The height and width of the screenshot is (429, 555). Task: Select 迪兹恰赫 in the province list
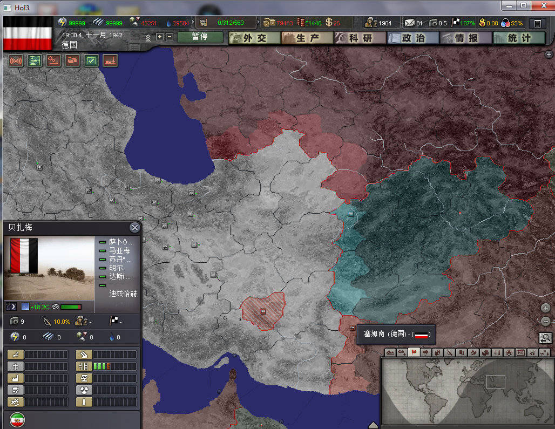[123, 294]
